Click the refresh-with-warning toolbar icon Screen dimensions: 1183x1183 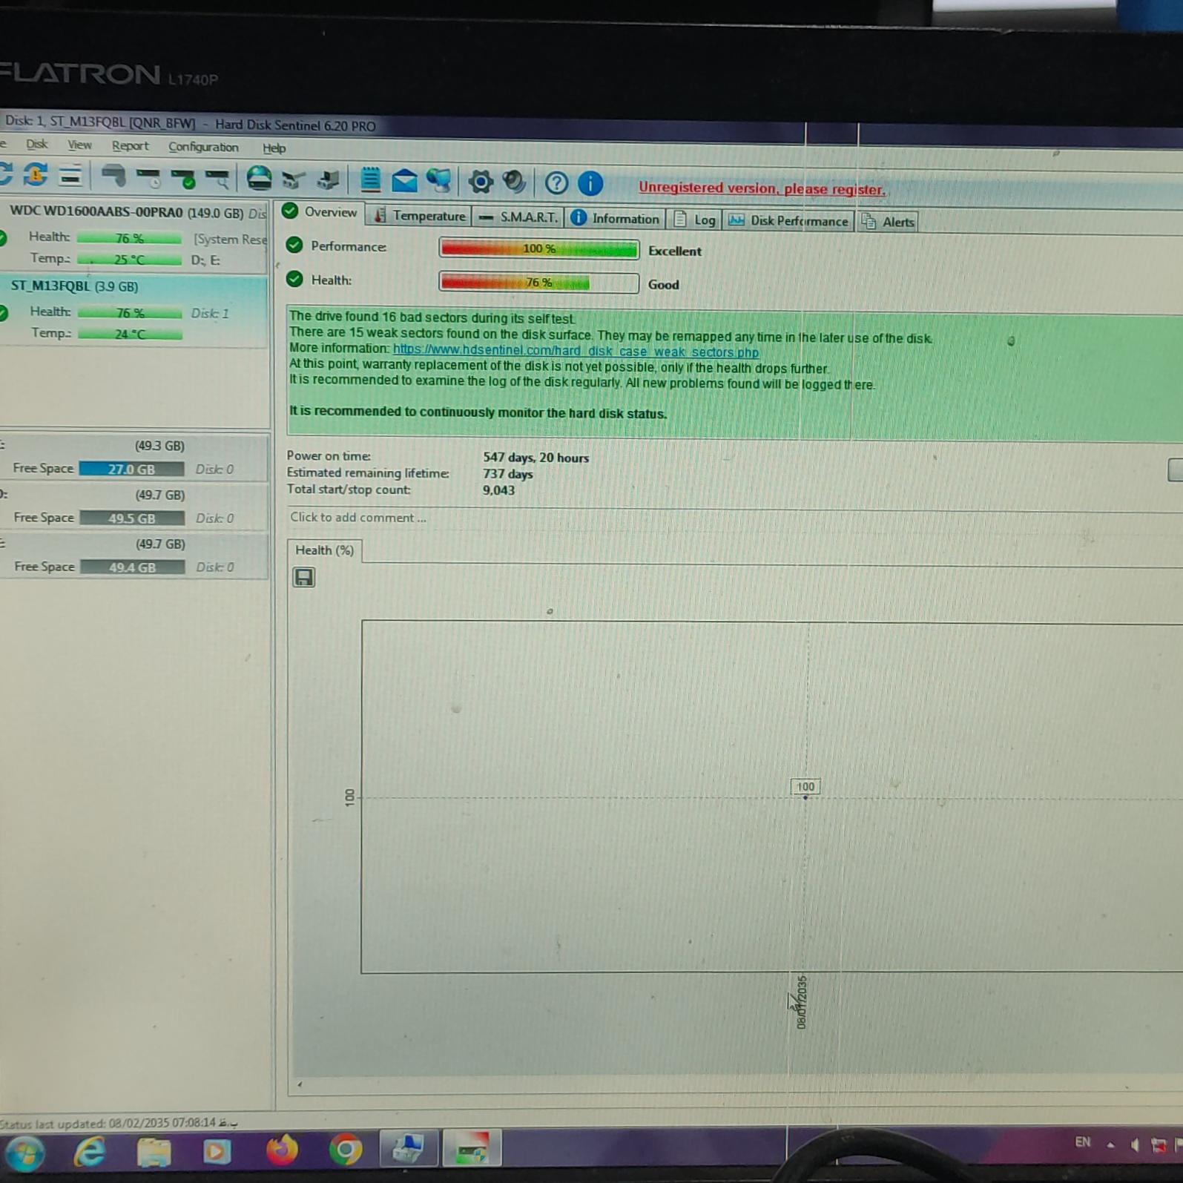(35, 175)
